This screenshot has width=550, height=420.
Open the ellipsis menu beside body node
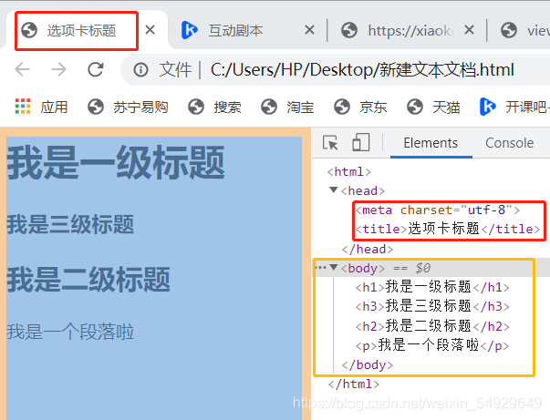(320, 268)
